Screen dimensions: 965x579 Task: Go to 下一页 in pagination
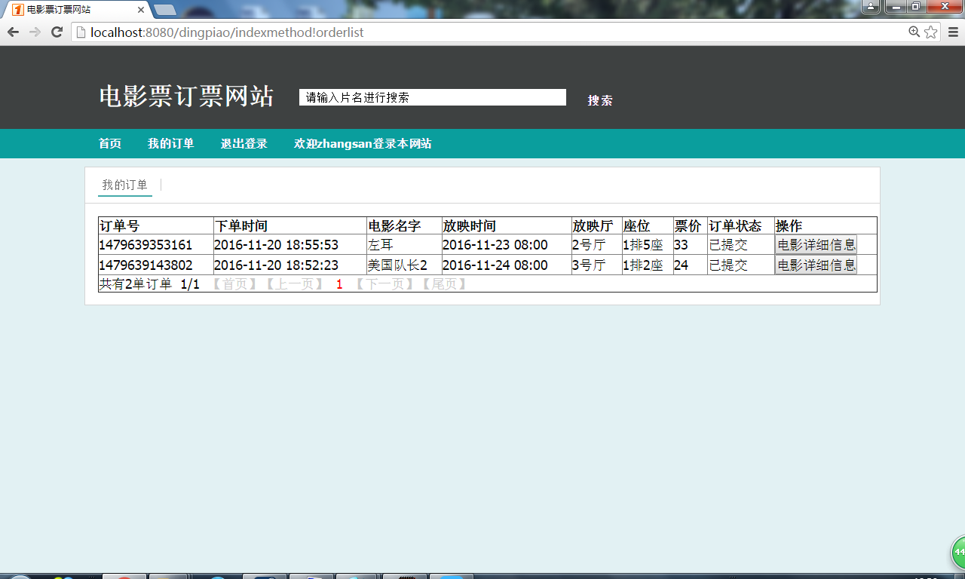coord(384,284)
